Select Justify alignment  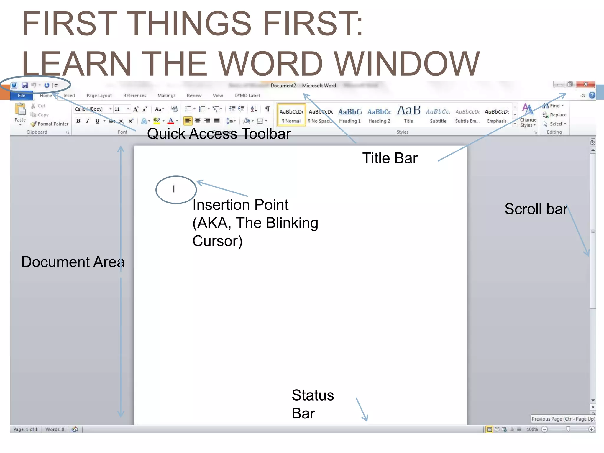click(x=217, y=121)
